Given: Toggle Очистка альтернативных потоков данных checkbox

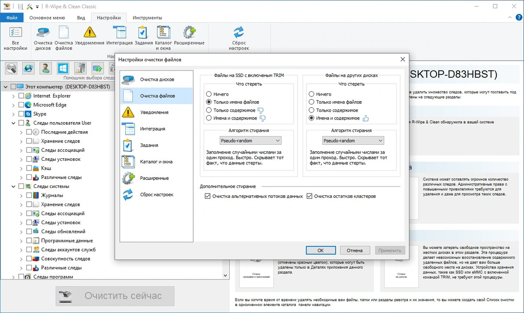Looking at the screenshot, I should 207,197.
